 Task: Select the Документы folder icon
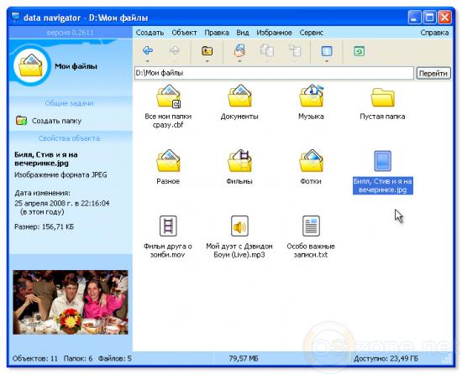[239, 96]
